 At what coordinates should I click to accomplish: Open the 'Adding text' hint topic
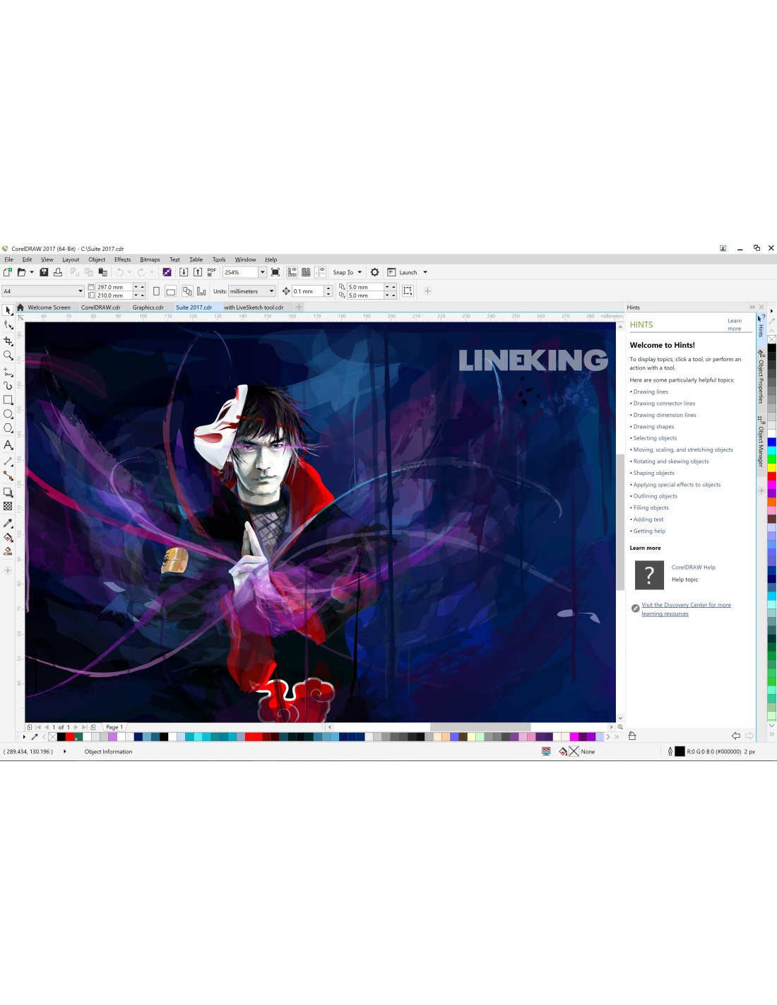pyautogui.click(x=648, y=519)
